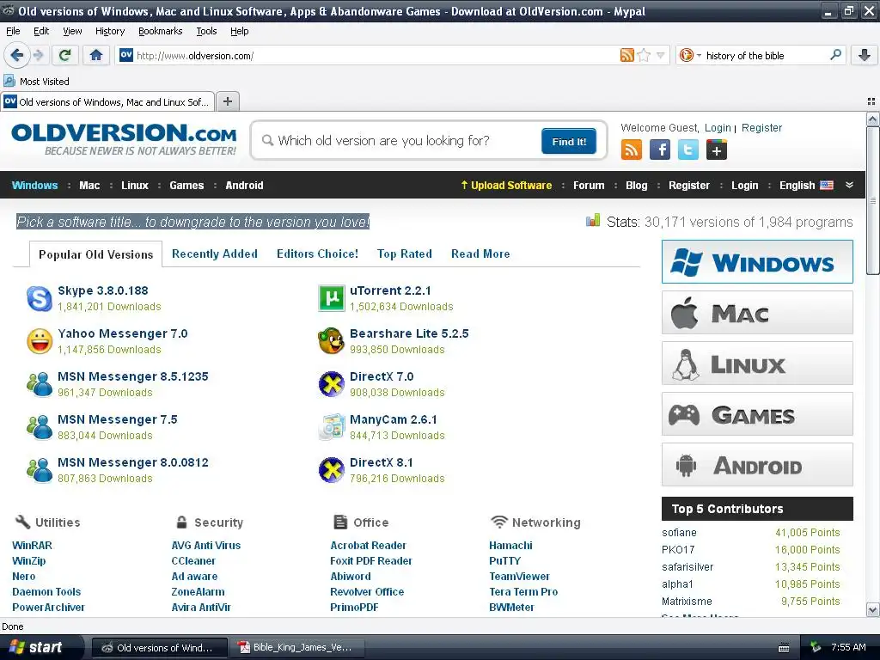The width and height of the screenshot is (880, 660).
Task: Go back with the browser back arrow
Action: tap(17, 55)
